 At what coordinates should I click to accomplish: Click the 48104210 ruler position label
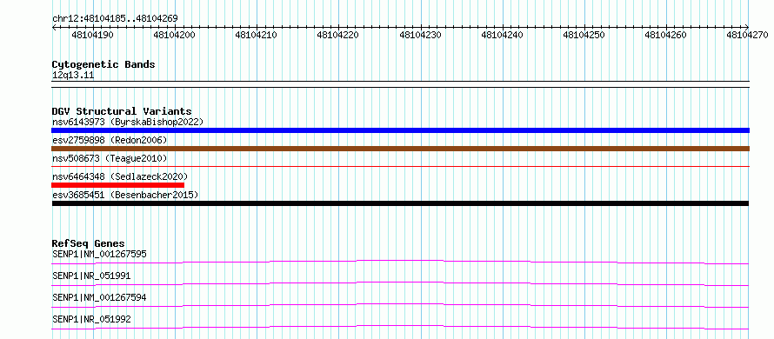pyautogui.click(x=257, y=35)
